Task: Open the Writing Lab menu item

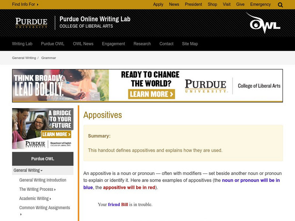Action: [x=22, y=43]
